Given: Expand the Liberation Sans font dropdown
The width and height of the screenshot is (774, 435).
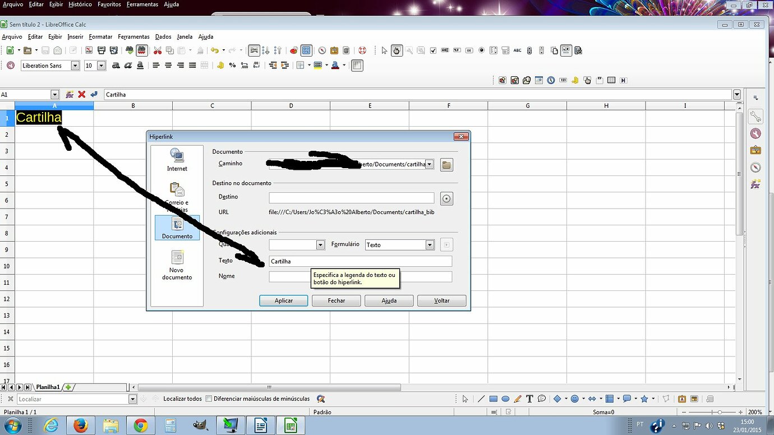Looking at the screenshot, I should pos(75,66).
